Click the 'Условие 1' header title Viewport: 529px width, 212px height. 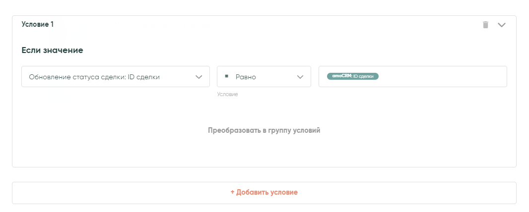coord(38,24)
